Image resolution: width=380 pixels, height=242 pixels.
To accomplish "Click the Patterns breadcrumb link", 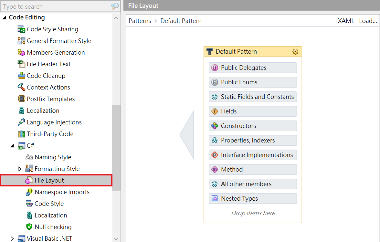I will click(x=140, y=21).
